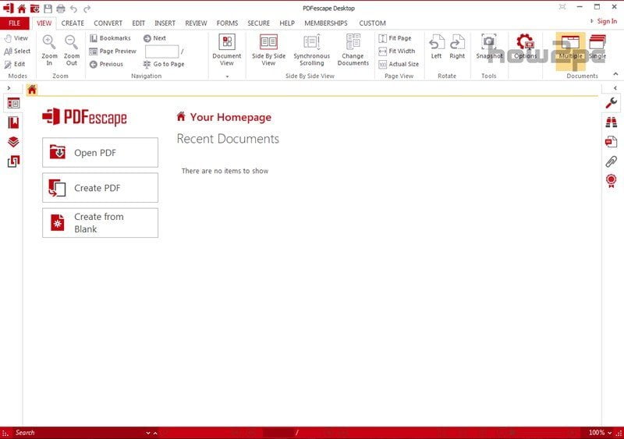Image resolution: width=624 pixels, height=439 pixels.
Task: Click the Sign In link
Action: 607,21
